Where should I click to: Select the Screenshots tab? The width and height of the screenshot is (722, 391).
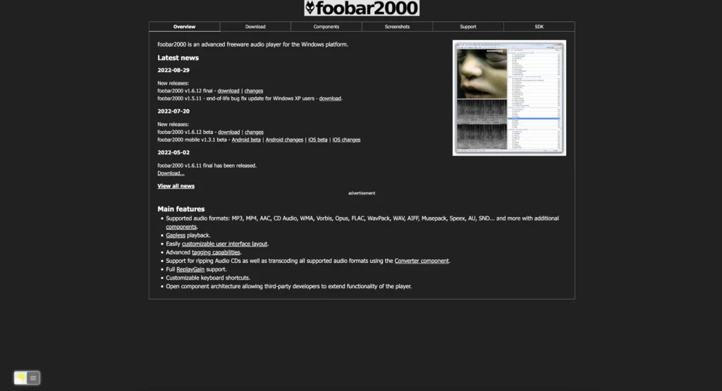(397, 27)
